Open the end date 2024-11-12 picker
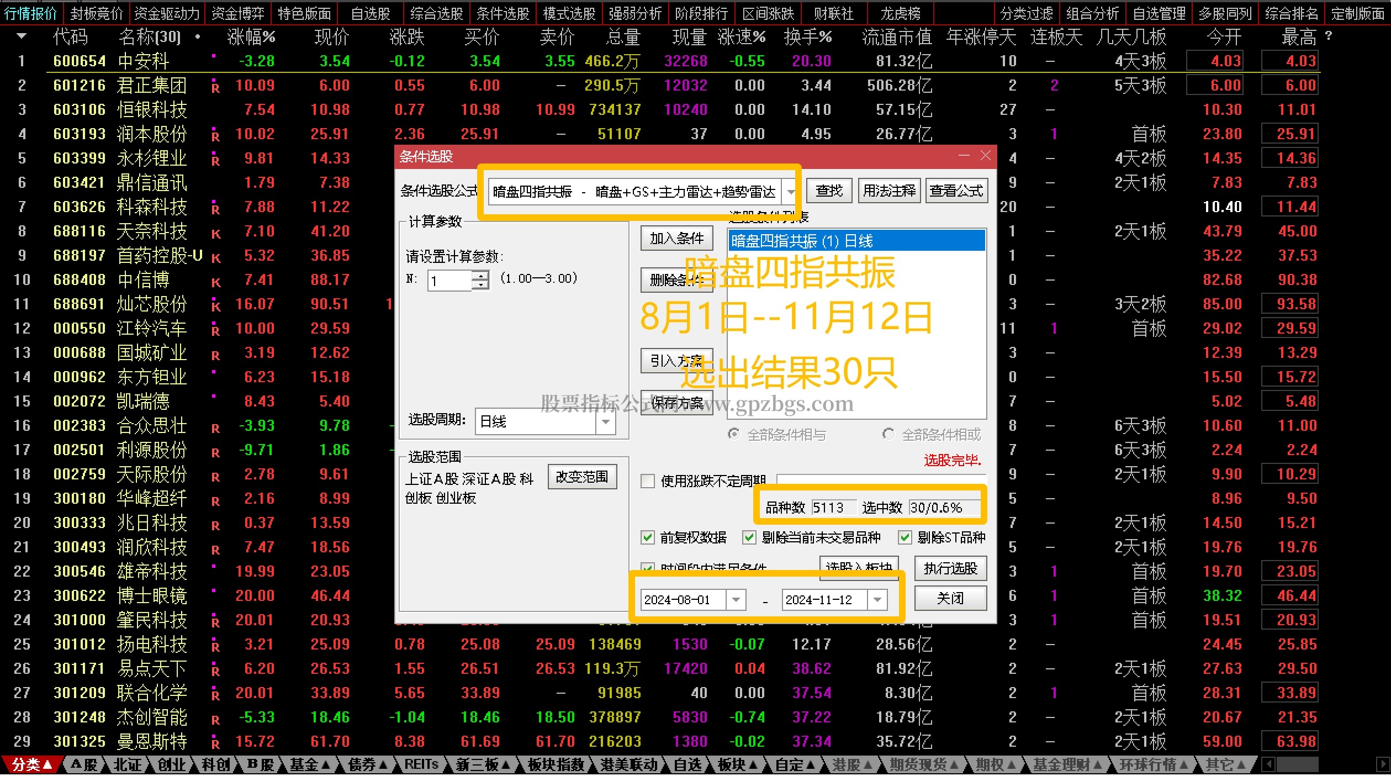1391x776 pixels. (877, 600)
